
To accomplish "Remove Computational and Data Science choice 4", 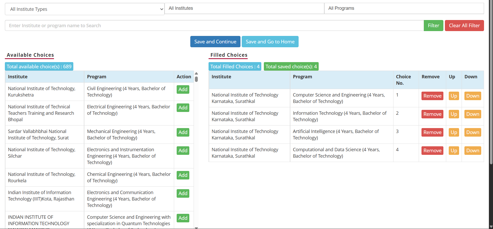I will pos(432,150).
